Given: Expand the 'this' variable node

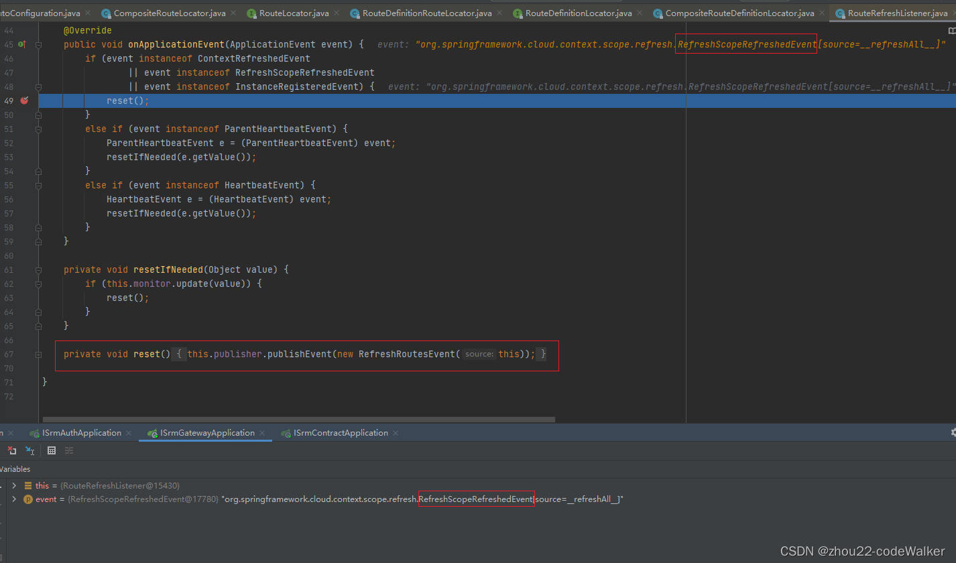Looking at the screenshot, I should [14, 485].
